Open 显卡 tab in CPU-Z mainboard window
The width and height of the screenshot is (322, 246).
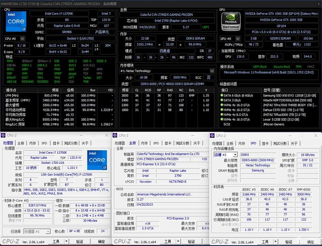pyautogui.click(x=168, y=143)
